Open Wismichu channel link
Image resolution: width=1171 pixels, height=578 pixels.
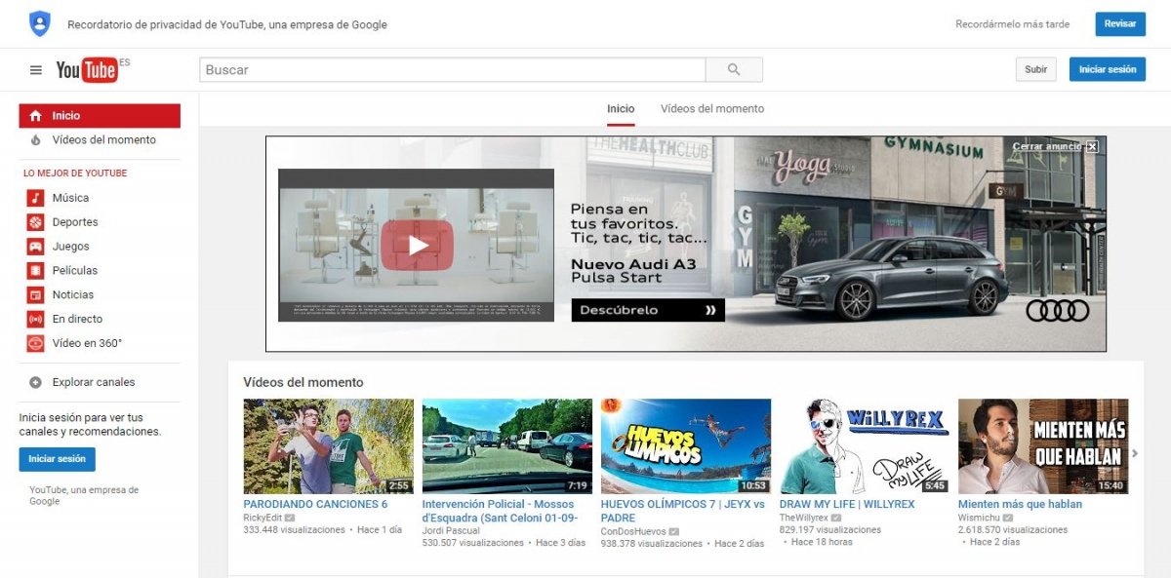(x=981, y=518)
